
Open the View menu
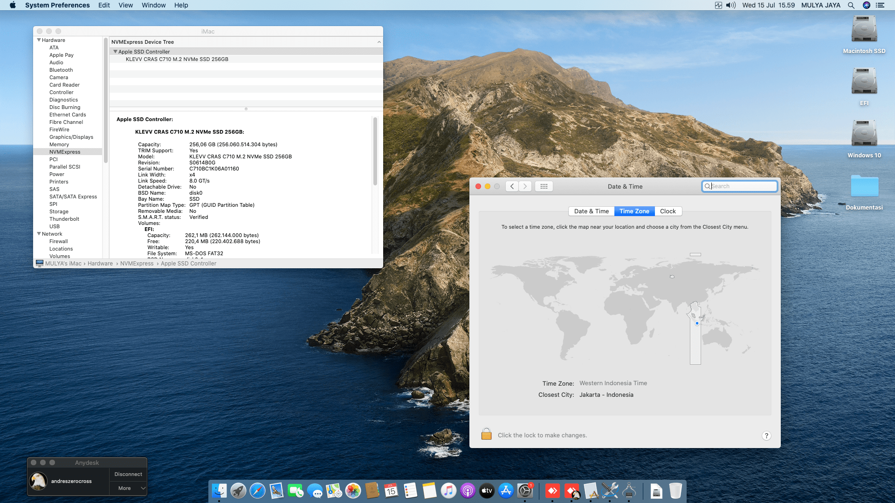126,5
